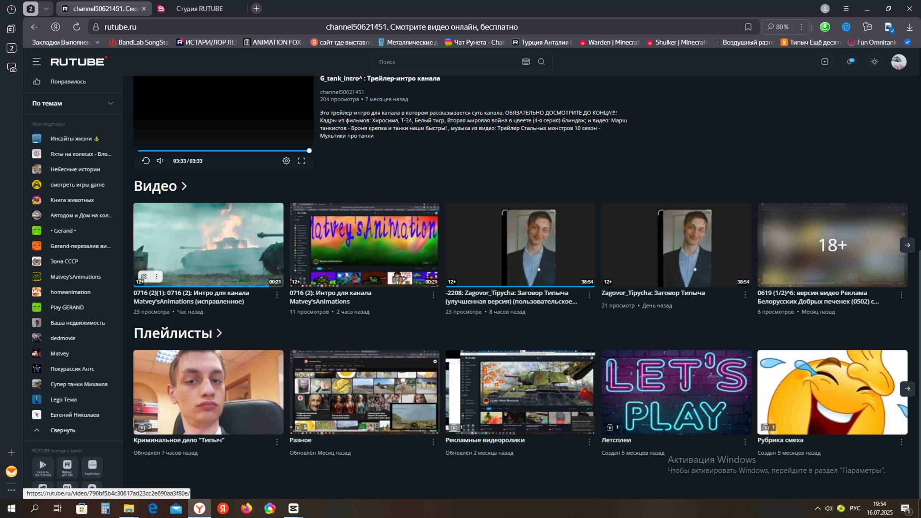Open the "Летсплеи" playlist thumbnail
The width and height of the screenshot is (921, 518).
click(676, 392)
